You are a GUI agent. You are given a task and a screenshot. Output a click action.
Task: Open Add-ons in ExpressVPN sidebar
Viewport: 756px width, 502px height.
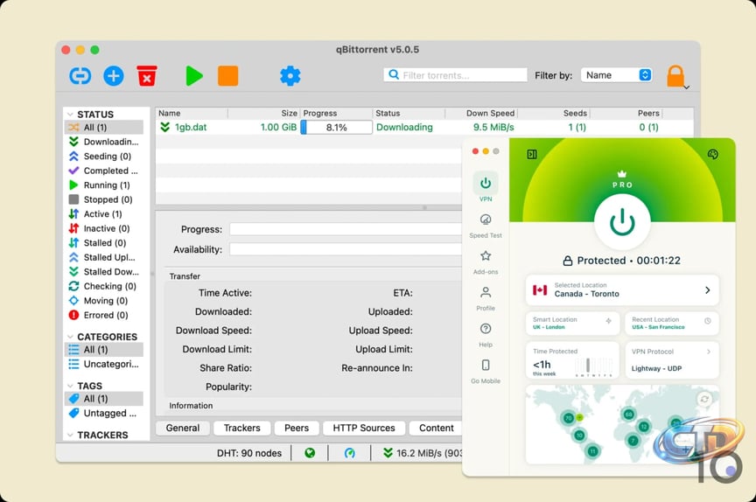point(486,262)
